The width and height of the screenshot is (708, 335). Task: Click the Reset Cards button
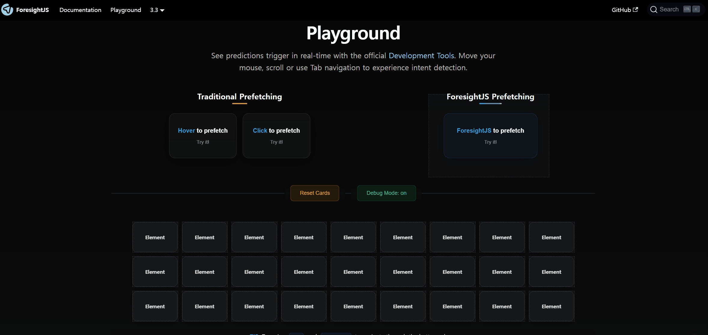[315, 193]
